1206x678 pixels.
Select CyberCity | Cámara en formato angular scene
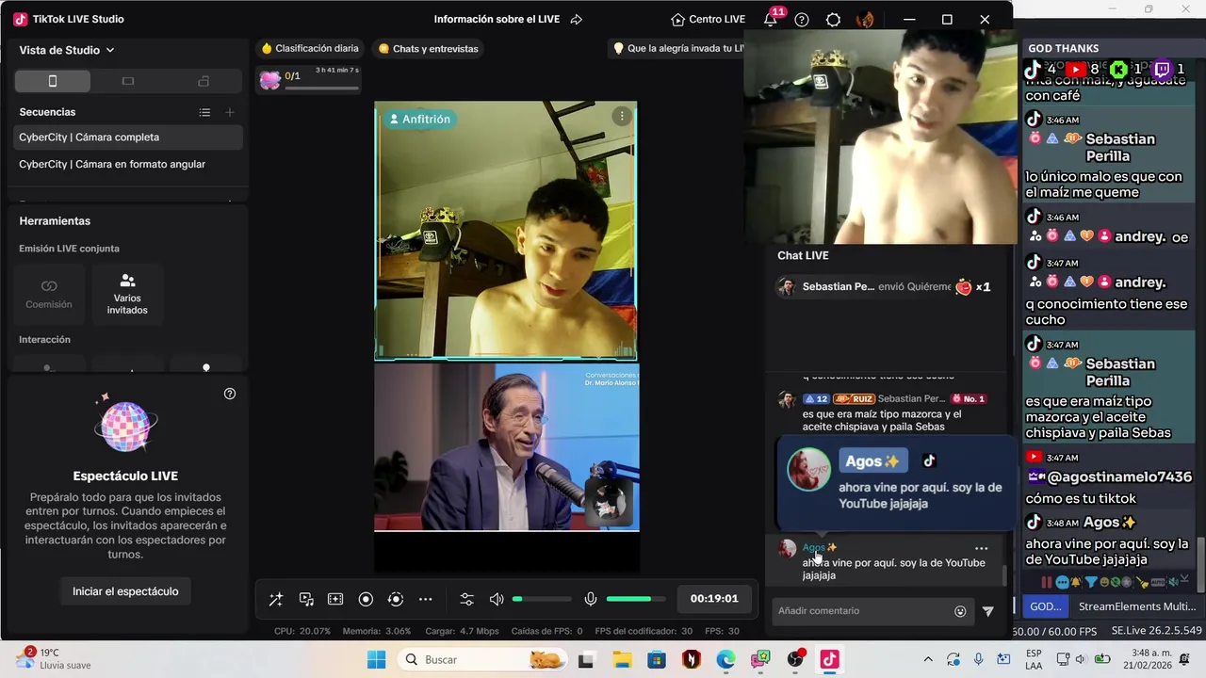pyautogui.click(x=128, y=164)
